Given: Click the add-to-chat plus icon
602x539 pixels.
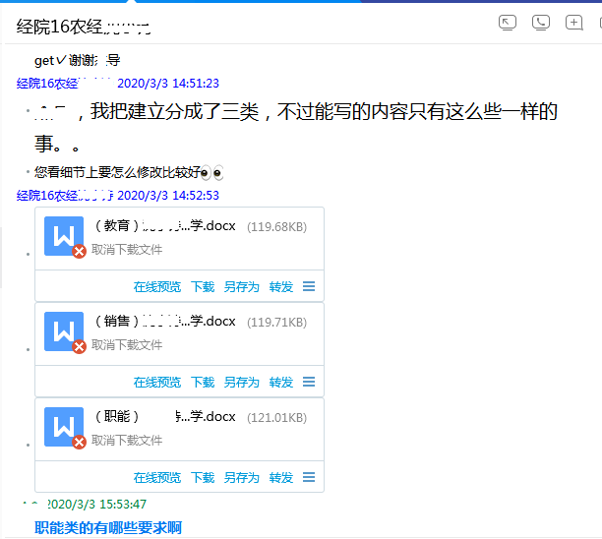Looking at the screenshot, I should tap(574, 23).
